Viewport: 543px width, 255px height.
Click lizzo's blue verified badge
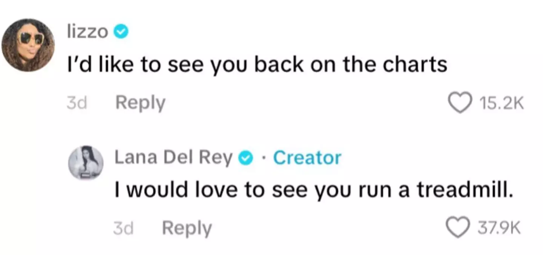tap(121, 33)
